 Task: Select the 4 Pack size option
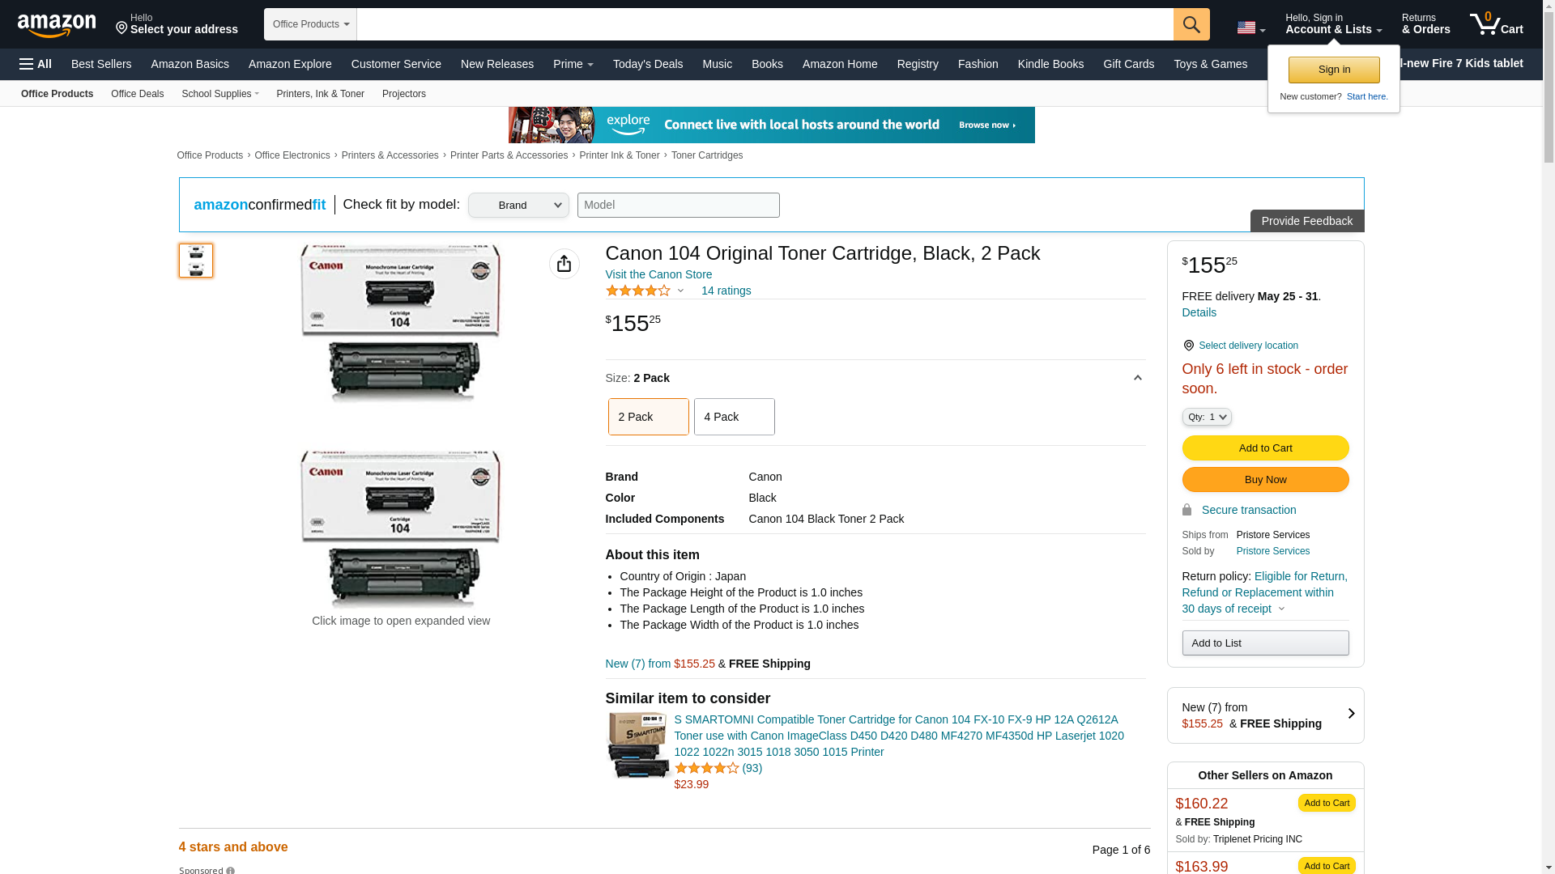pyautogui.click(x=734, y=417)
